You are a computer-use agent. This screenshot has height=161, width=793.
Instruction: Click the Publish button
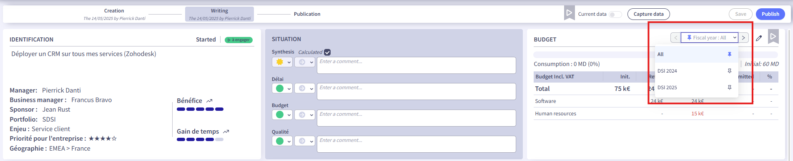(x=770, y=14)
